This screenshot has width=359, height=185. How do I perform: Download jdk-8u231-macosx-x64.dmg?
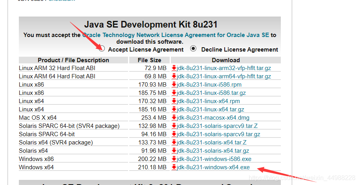coord(213,118)
